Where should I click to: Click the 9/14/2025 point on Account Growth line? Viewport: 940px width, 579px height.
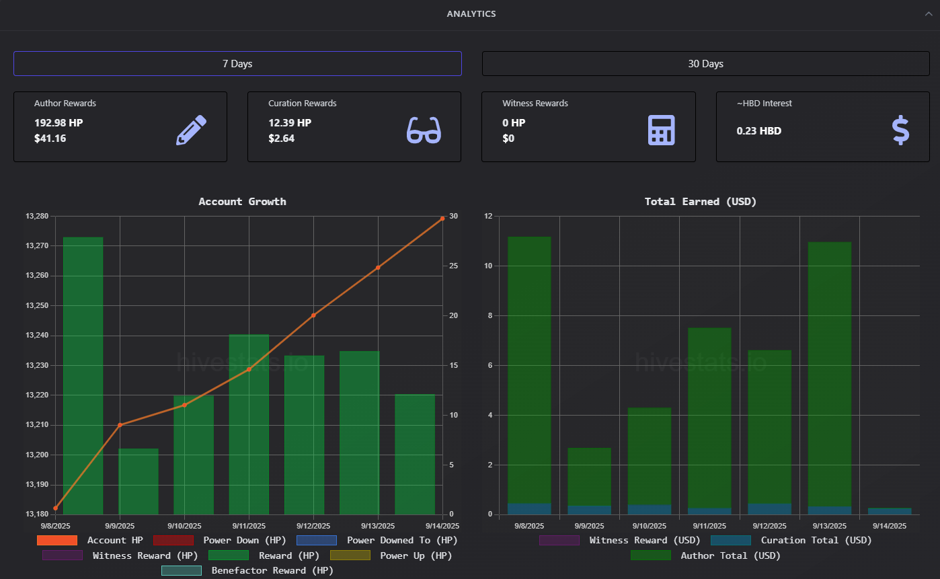442,219
